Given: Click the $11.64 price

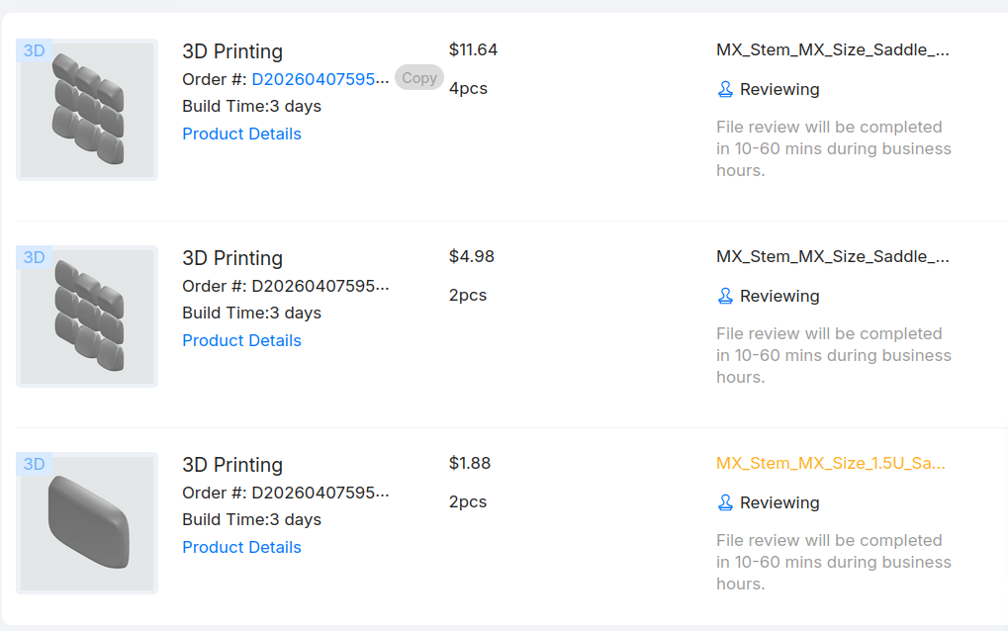Looking at the screenshot, I should 473,50.
